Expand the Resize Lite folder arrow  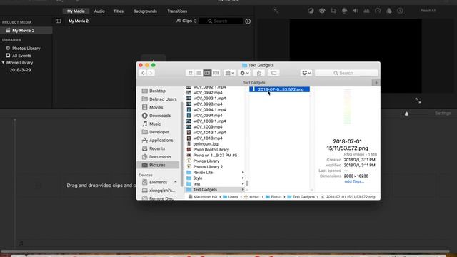(x=243, y=173)
